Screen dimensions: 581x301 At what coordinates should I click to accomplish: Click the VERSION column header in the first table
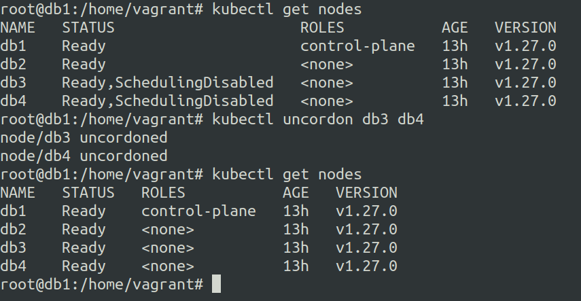(x=525, y=28)
